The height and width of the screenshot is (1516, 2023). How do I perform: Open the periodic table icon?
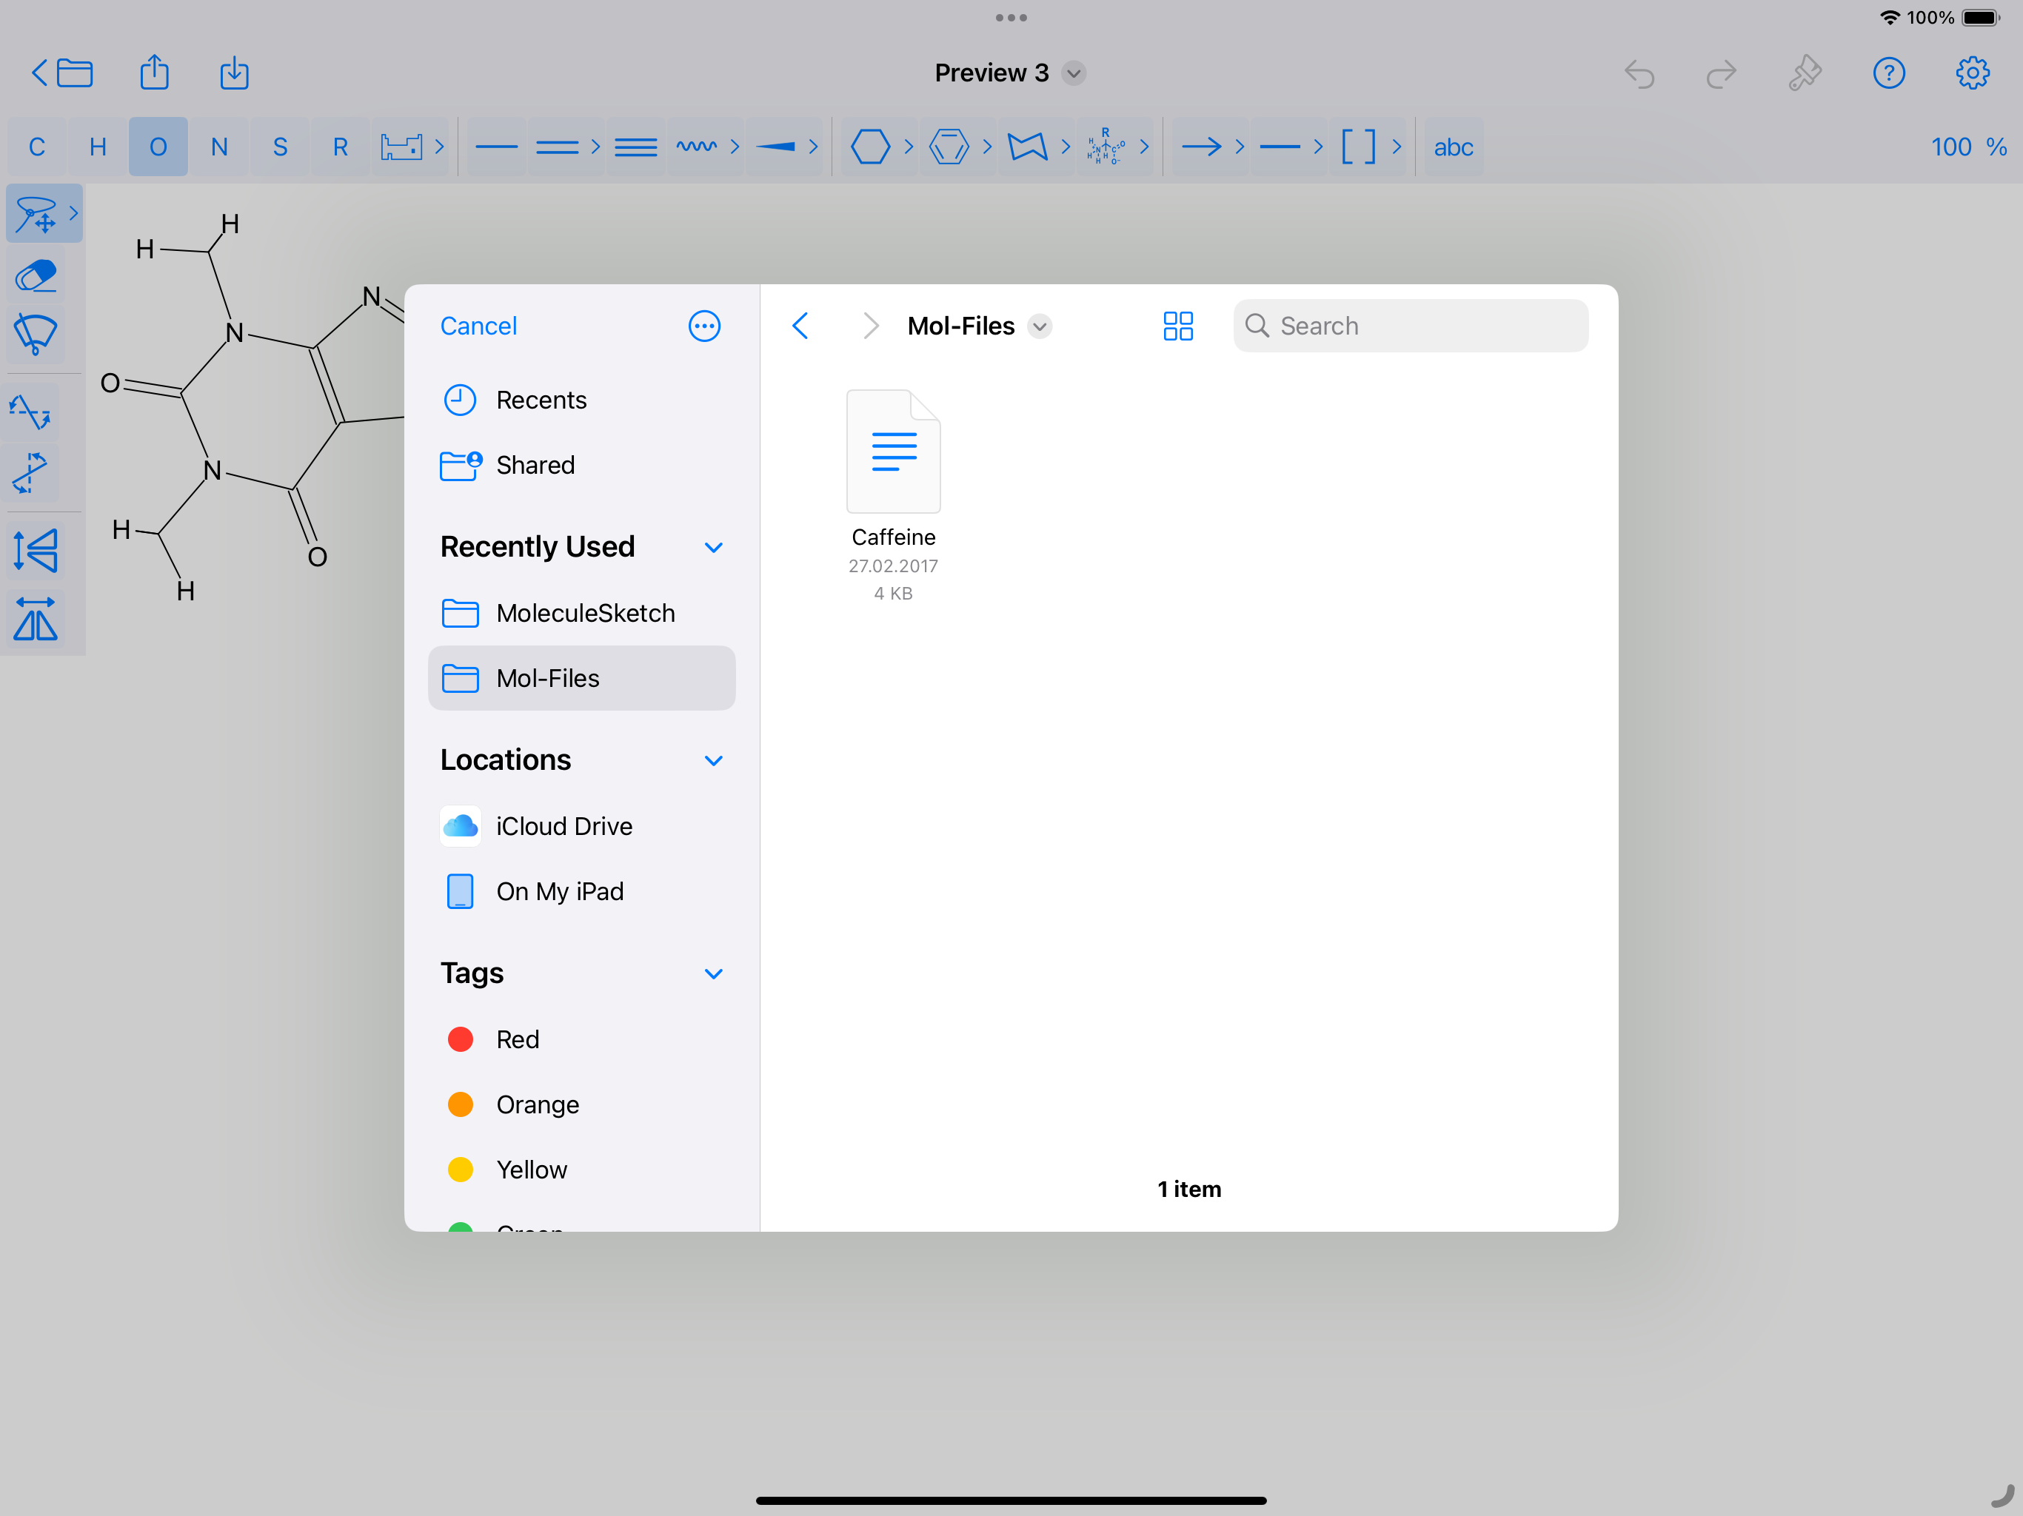401,147
